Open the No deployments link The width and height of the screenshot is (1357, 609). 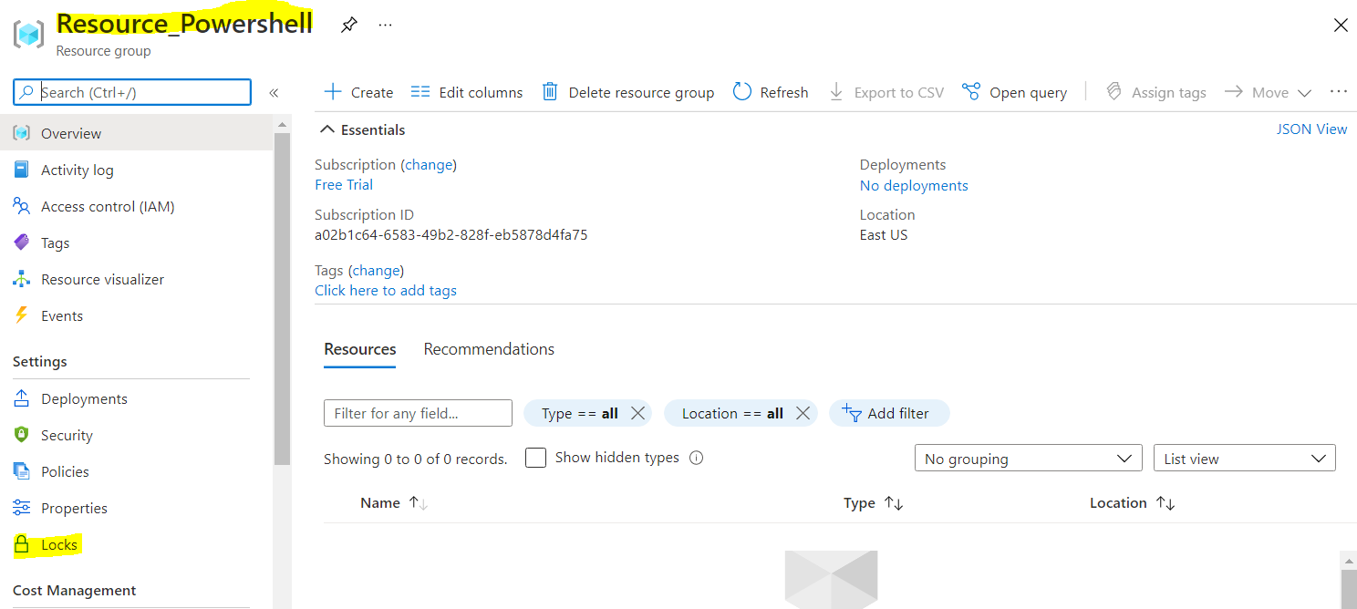point(914,186)
